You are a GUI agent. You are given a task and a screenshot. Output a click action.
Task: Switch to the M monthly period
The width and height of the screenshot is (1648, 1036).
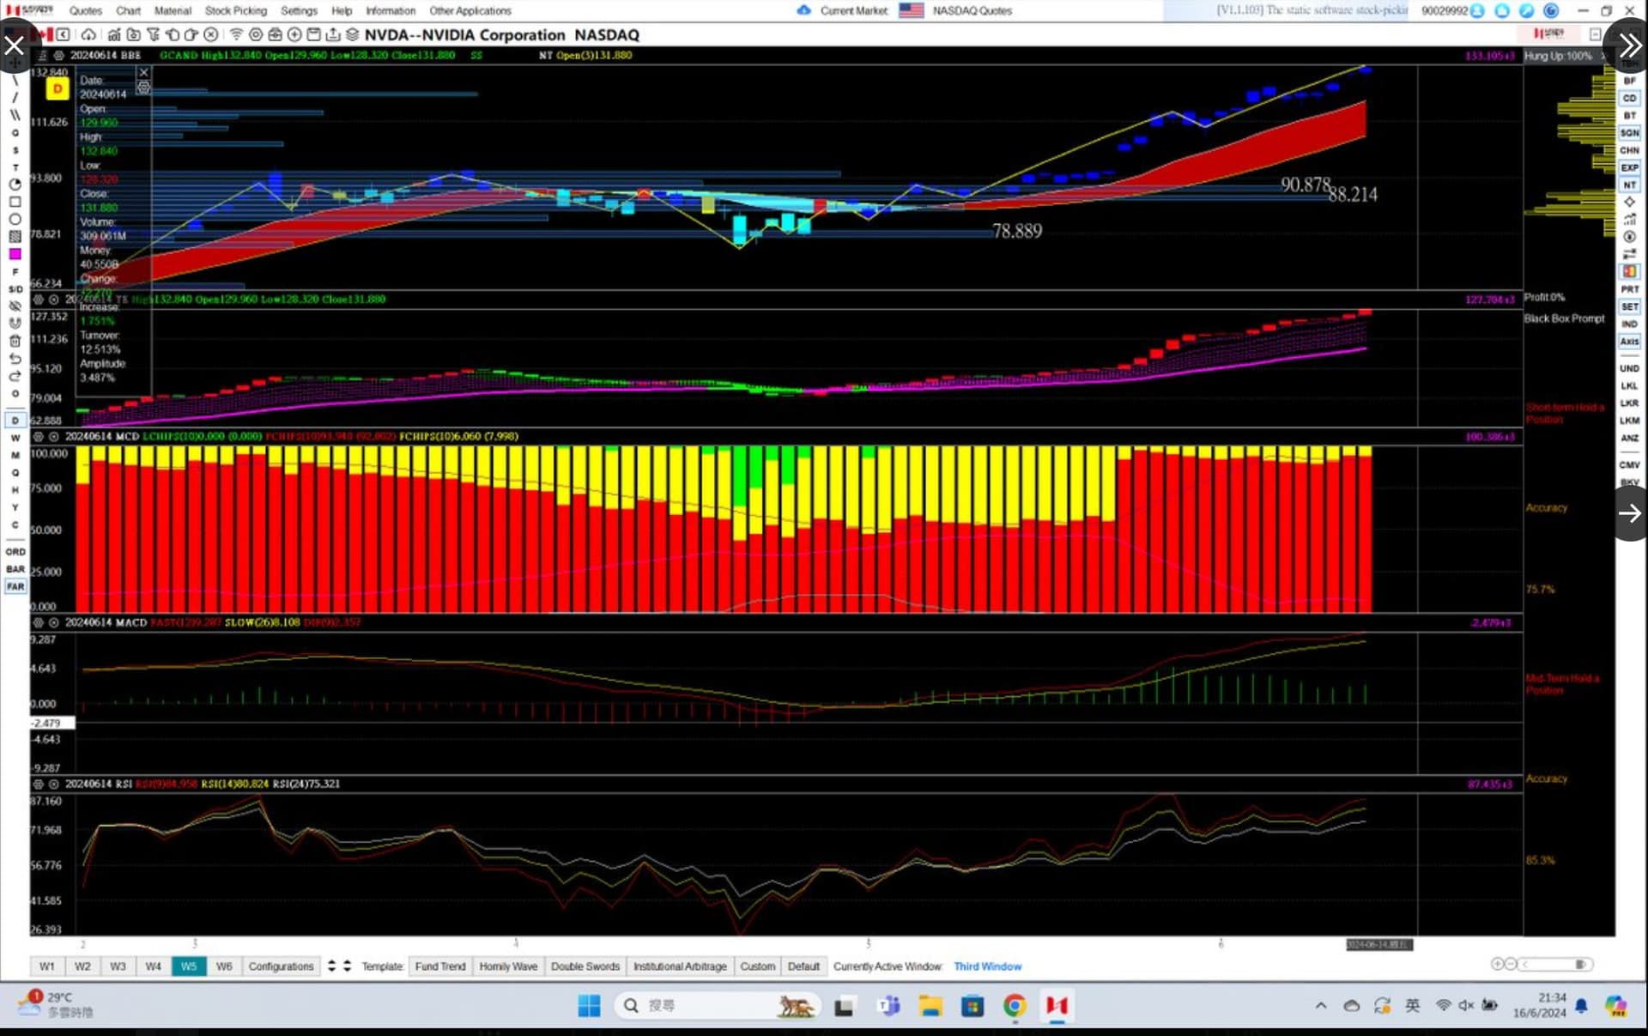click(15, 455)
